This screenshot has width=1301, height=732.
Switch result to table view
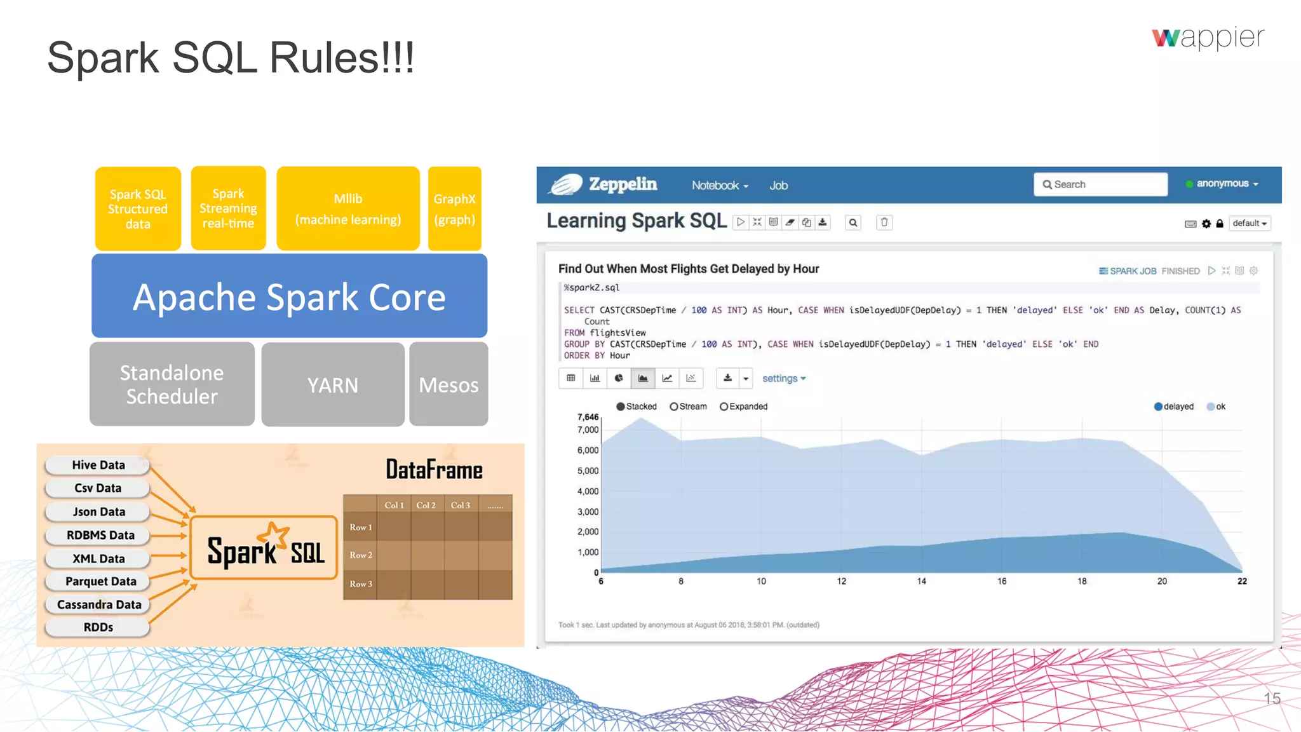(x=571, y=378)
